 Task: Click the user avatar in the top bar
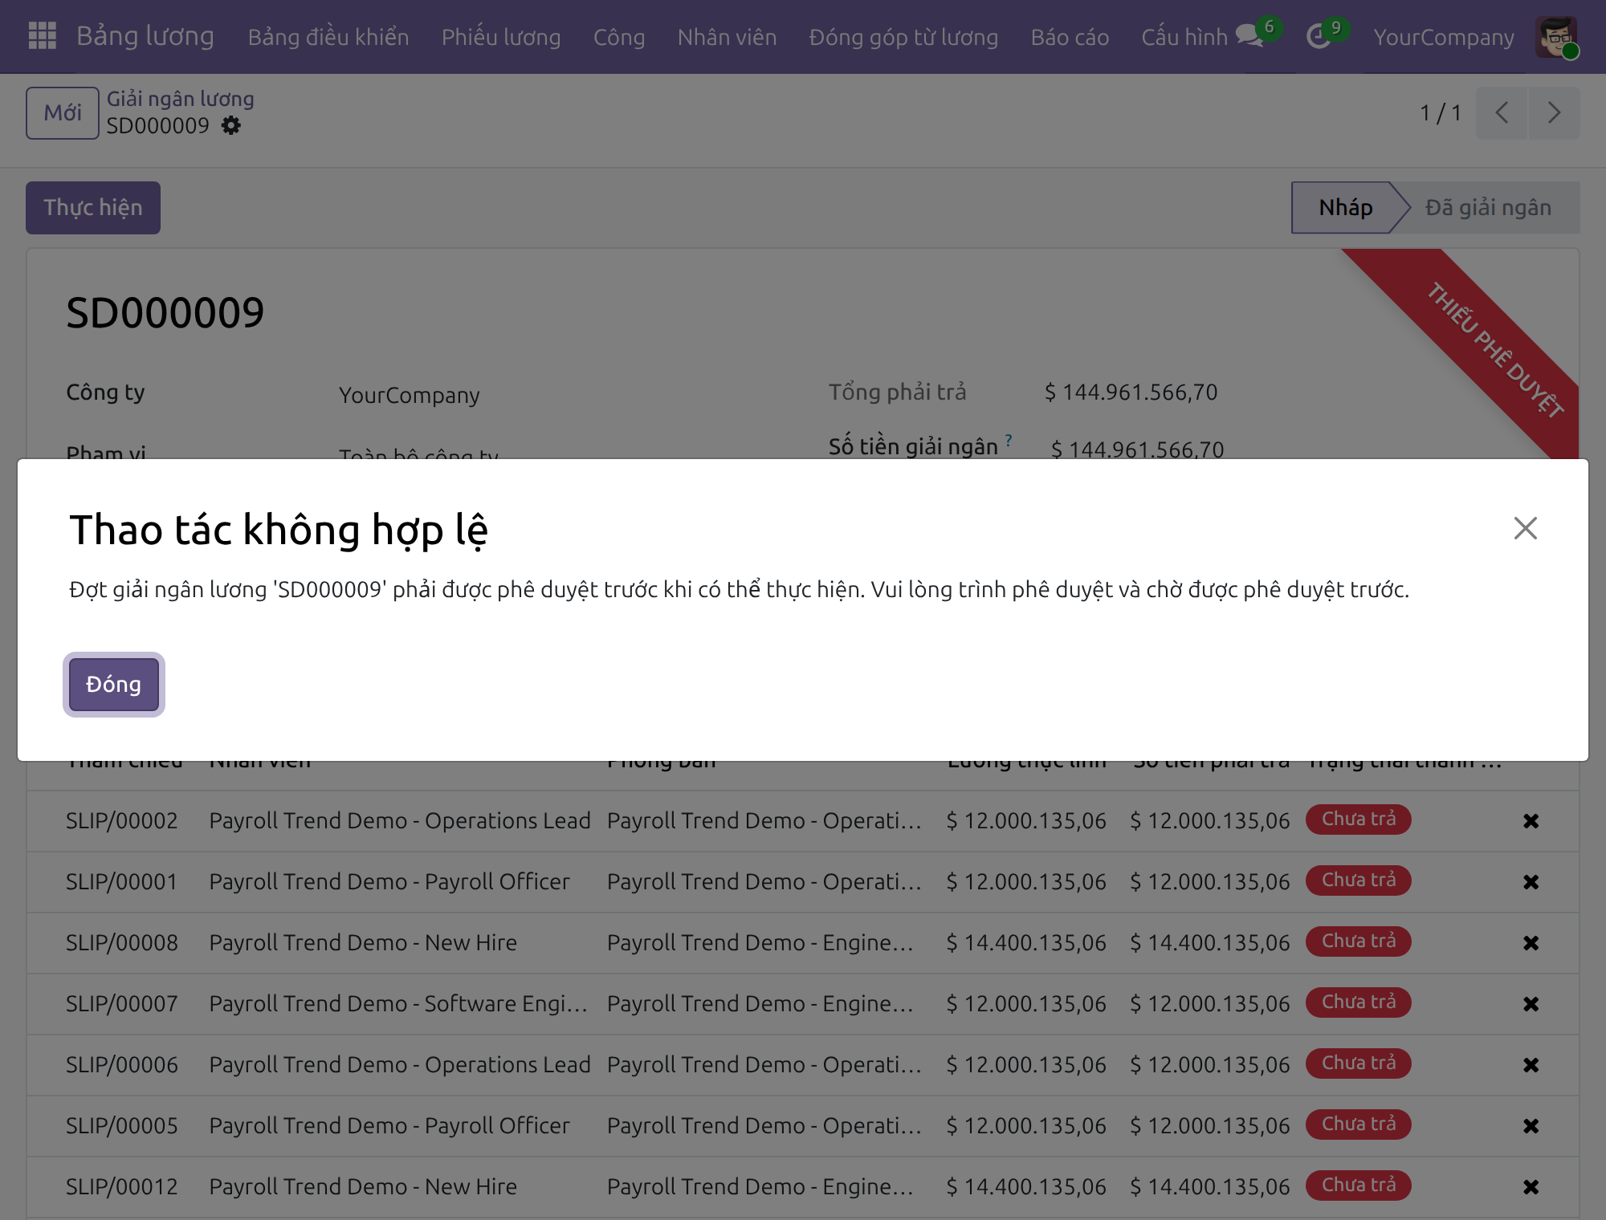[x=1556, y=37]
